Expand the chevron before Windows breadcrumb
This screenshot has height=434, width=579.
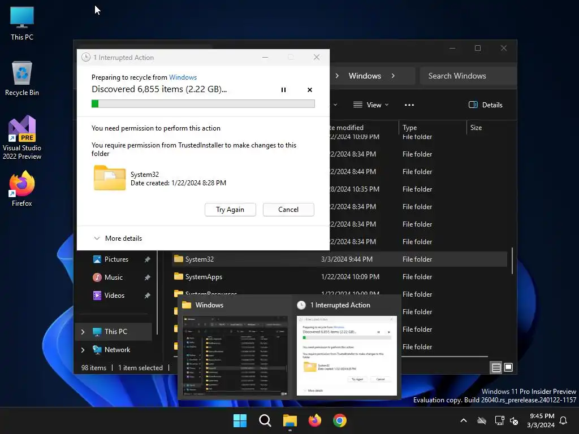337,76
